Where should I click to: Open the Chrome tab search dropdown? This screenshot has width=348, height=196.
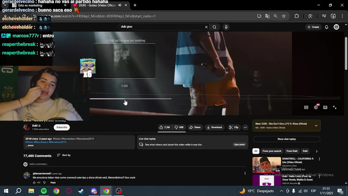(x=5, y=5)
